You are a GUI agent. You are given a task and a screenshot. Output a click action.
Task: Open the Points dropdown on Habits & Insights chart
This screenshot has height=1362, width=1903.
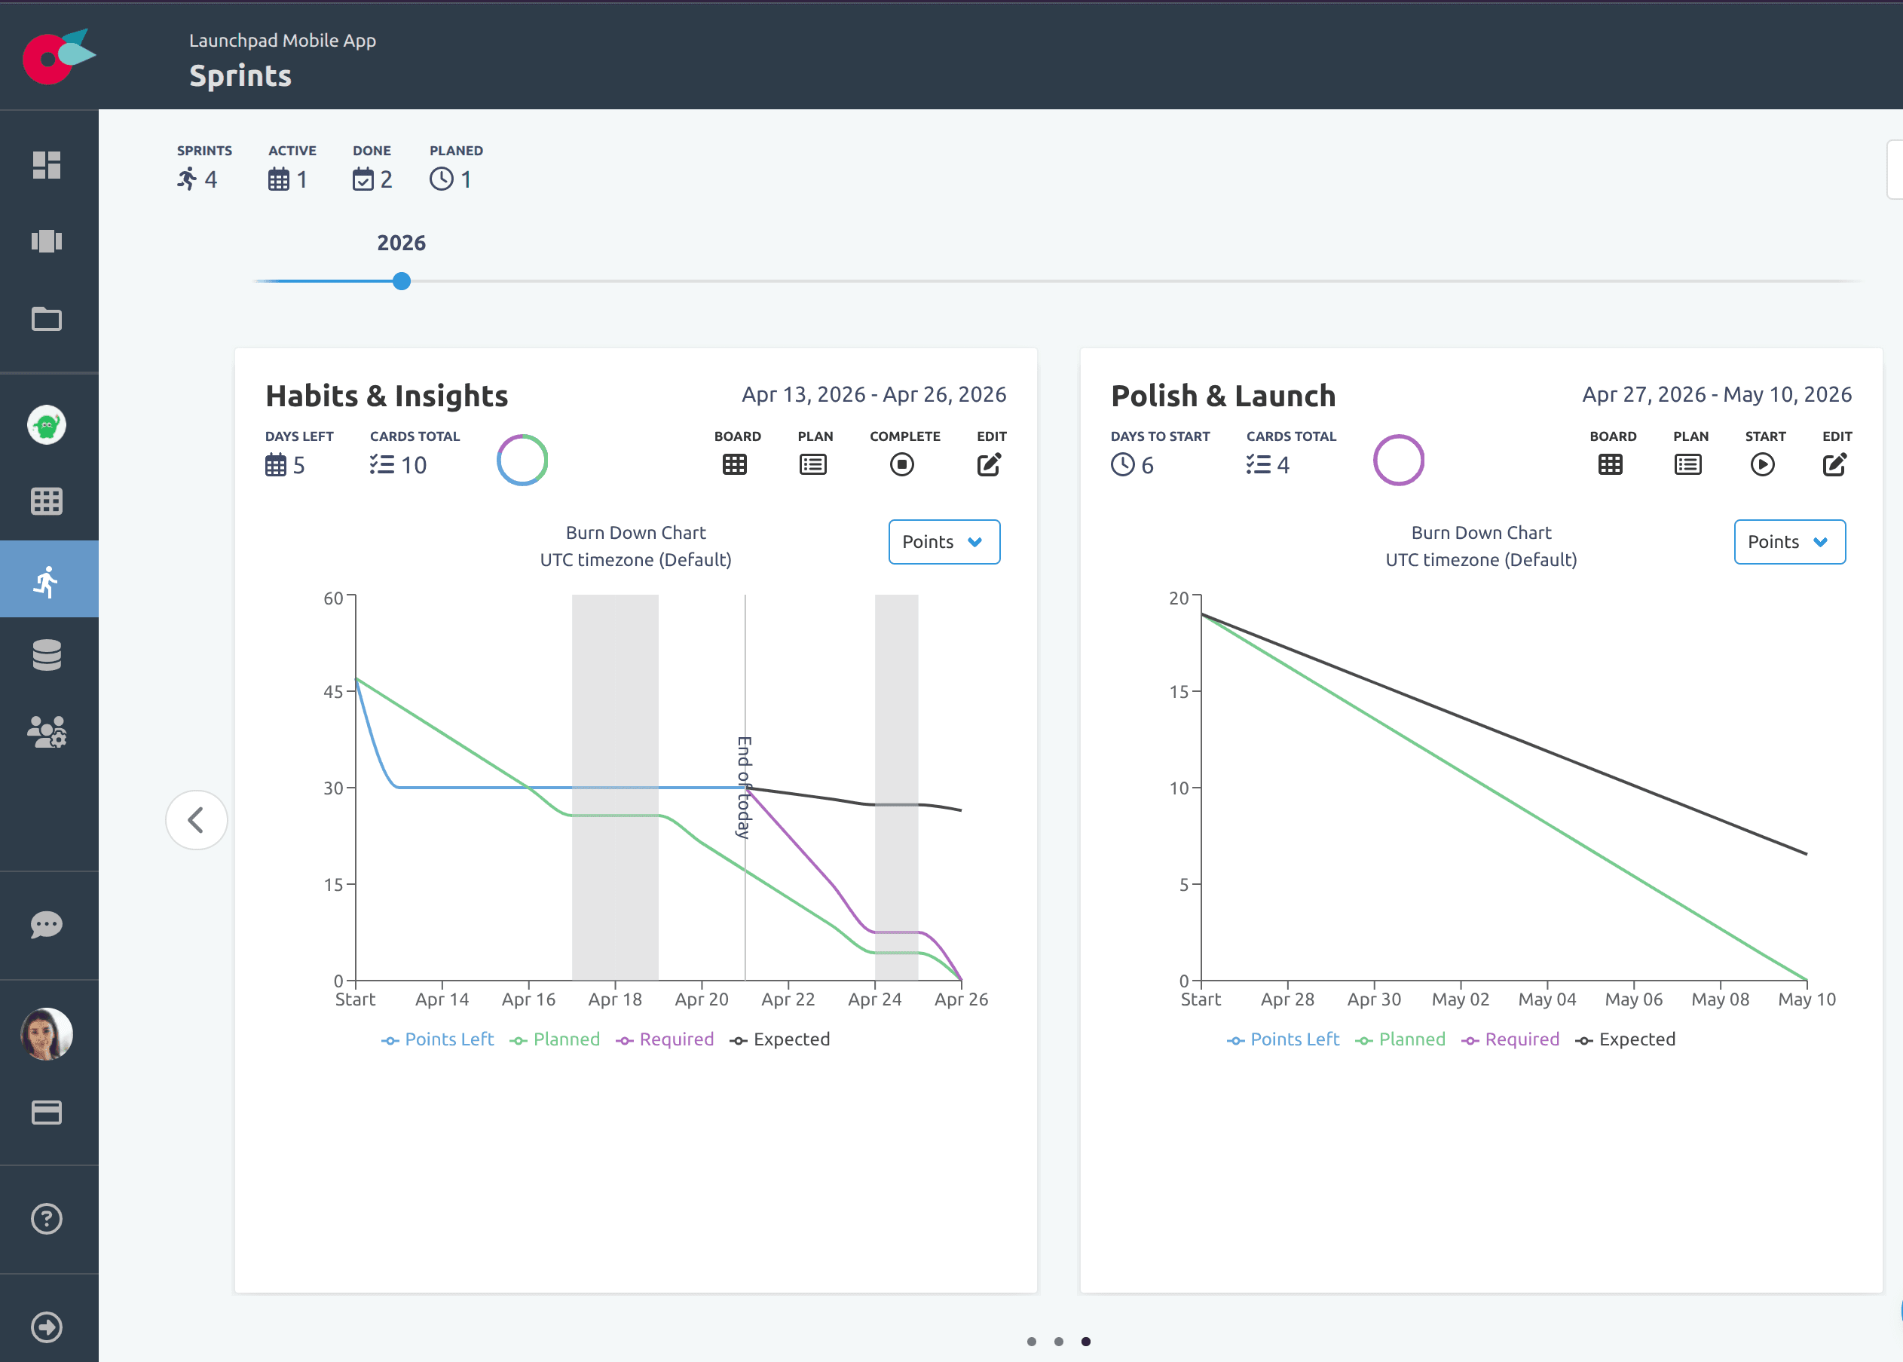(944, 542)
